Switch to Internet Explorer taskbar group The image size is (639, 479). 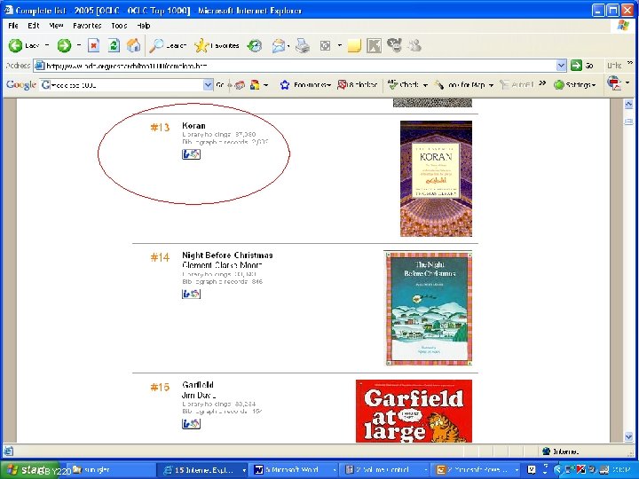(201, 469)
